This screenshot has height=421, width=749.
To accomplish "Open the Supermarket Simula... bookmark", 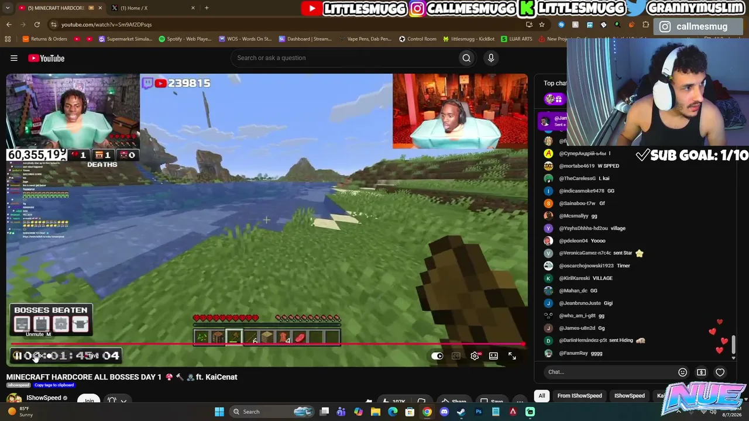I will [125, 39].
